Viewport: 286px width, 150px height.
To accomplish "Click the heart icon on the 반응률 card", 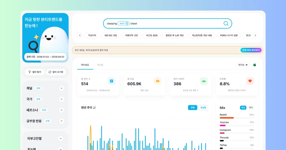I will (250, 81).
